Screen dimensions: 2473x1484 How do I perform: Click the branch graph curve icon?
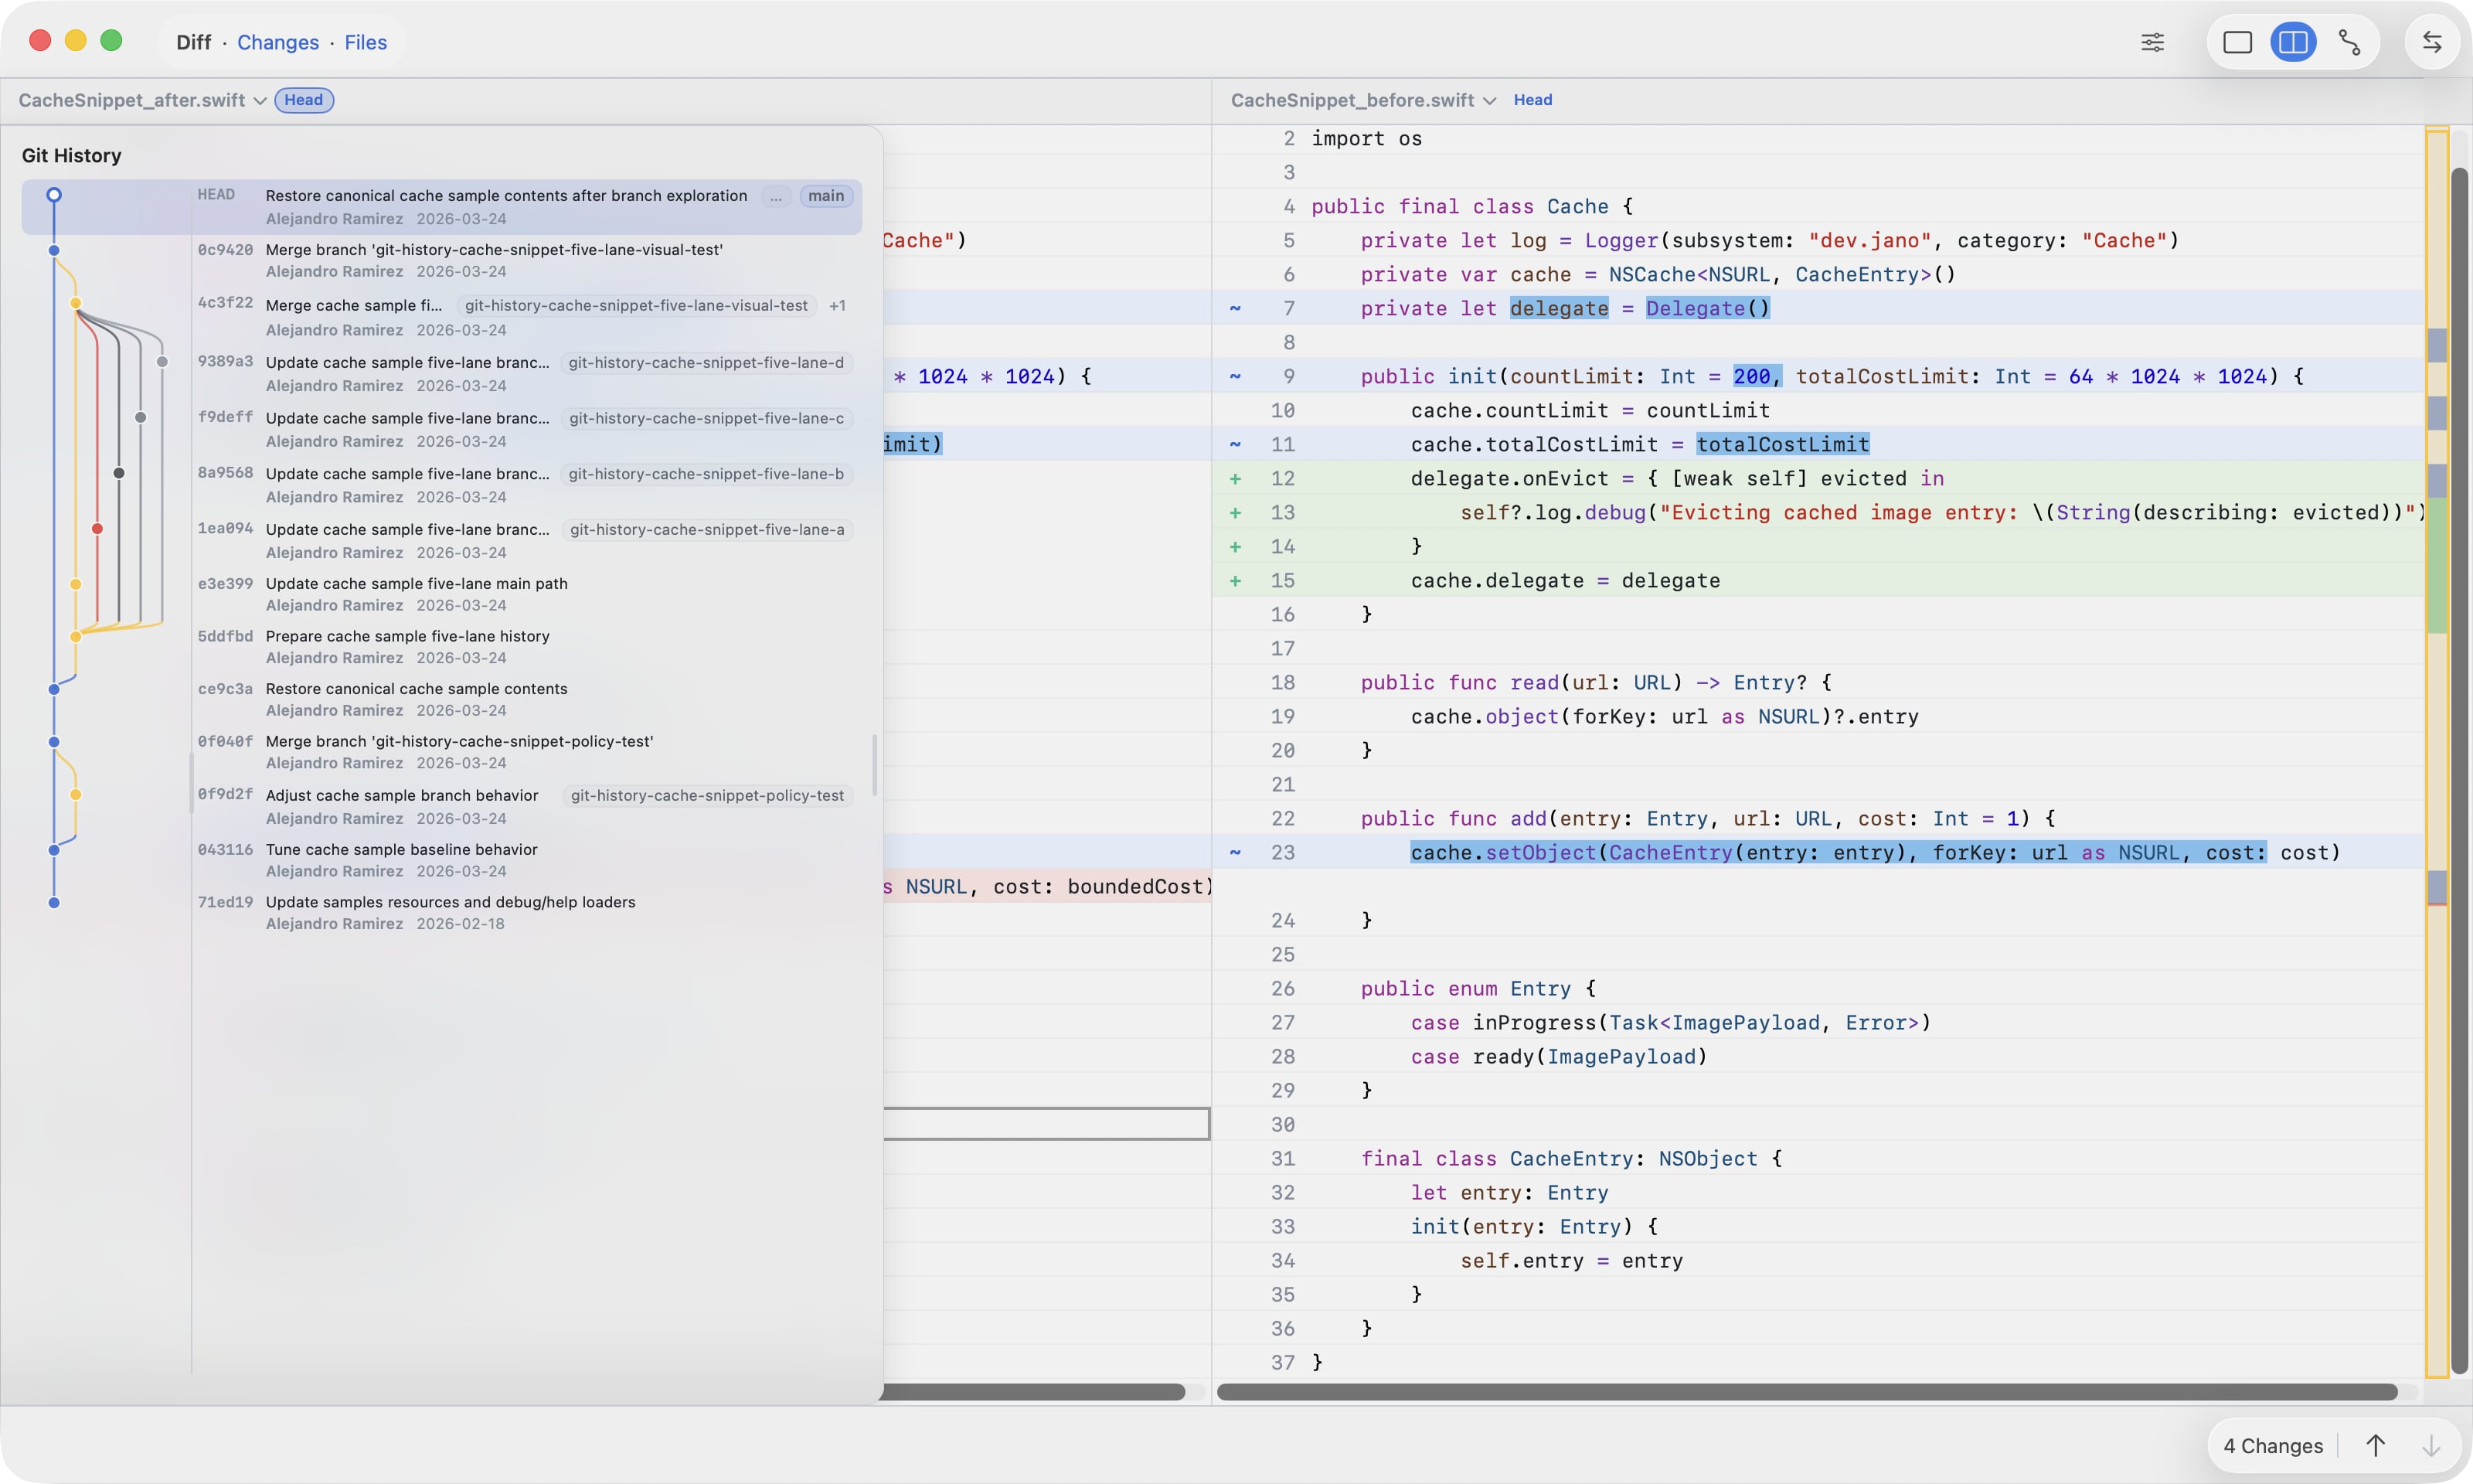[2350, 42]
